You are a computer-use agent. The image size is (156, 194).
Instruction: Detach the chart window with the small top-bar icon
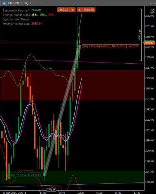point(151,3)
